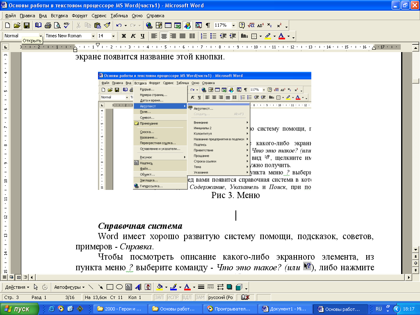Screen dimensions: 420x315
Task: Show or hide paragraph marks ¶
Action: click(208, 25)
